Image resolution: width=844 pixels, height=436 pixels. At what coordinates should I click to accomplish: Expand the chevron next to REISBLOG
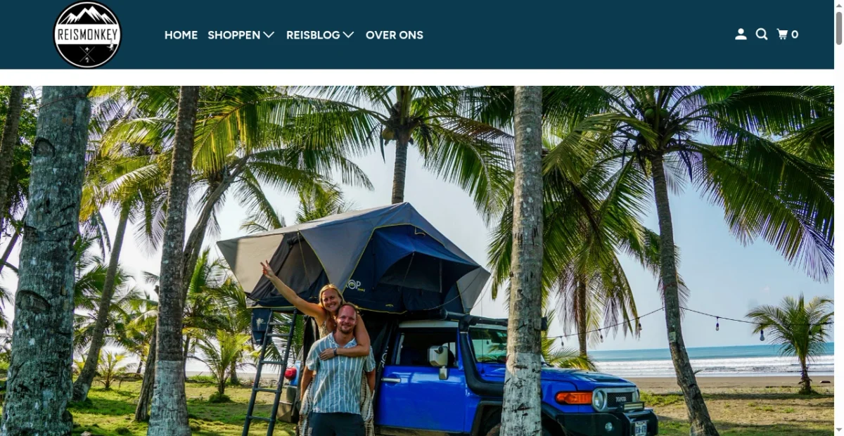[348, 35]
